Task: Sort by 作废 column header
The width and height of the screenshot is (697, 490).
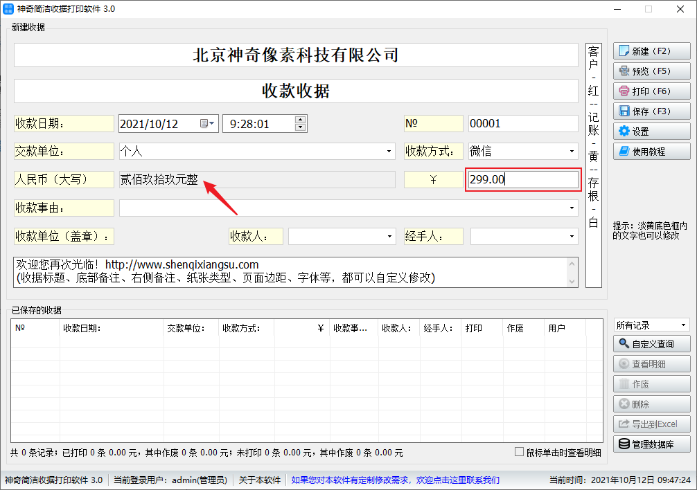Action: [523, 328]
